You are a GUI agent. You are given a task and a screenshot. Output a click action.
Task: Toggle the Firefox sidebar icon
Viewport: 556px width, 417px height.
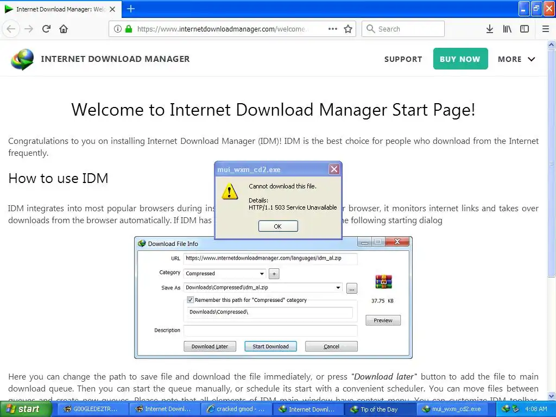point(525,29)
